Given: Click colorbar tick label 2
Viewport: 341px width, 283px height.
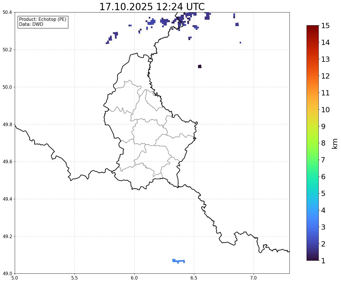Looking at the screenshot, I should pos(323,244).
